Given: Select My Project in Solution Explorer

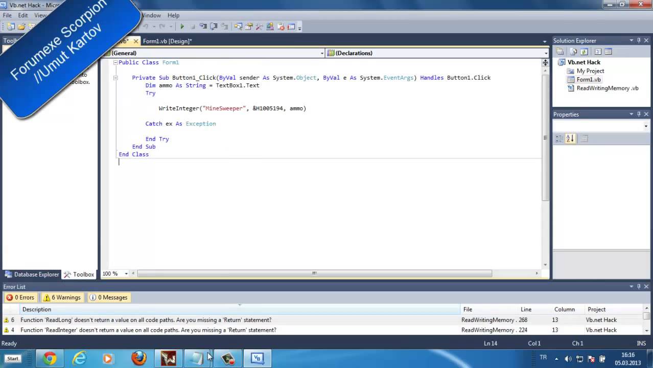Looking at the screenshot, I should (590, 71).
